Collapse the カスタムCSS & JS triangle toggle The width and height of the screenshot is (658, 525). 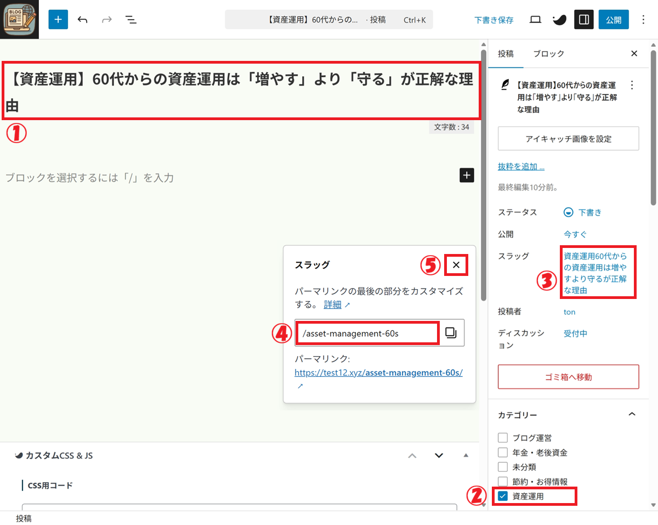pos(466,455)
